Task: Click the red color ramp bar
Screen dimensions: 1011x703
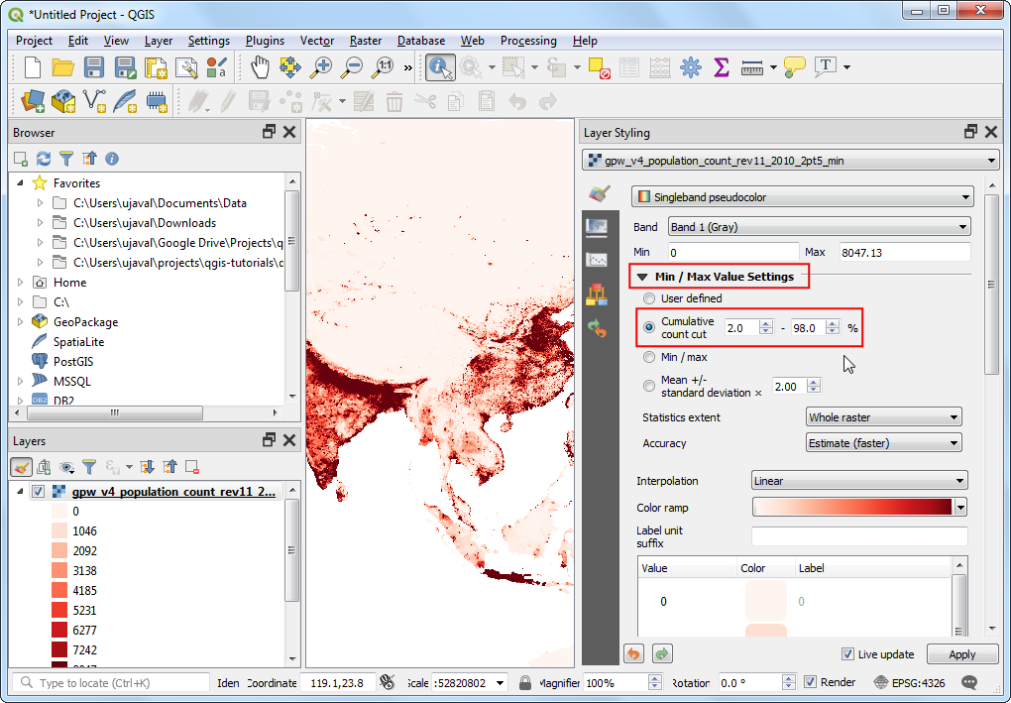Action: [852, 508]
